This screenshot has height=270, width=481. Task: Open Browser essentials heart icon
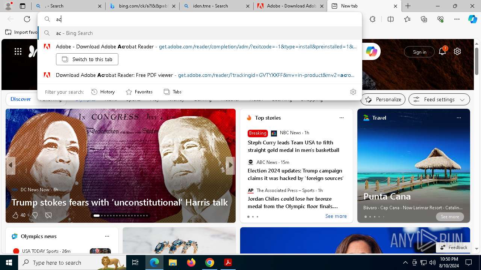tap(440, 19)
